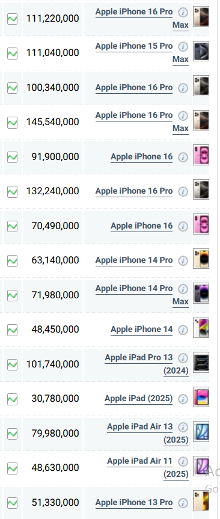Open the Apple iPhone 14 link

tap(142, 330)
